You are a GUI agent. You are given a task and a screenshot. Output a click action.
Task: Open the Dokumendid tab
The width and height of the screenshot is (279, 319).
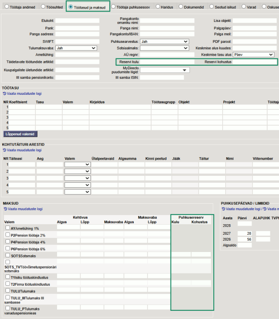click(181, 6)
